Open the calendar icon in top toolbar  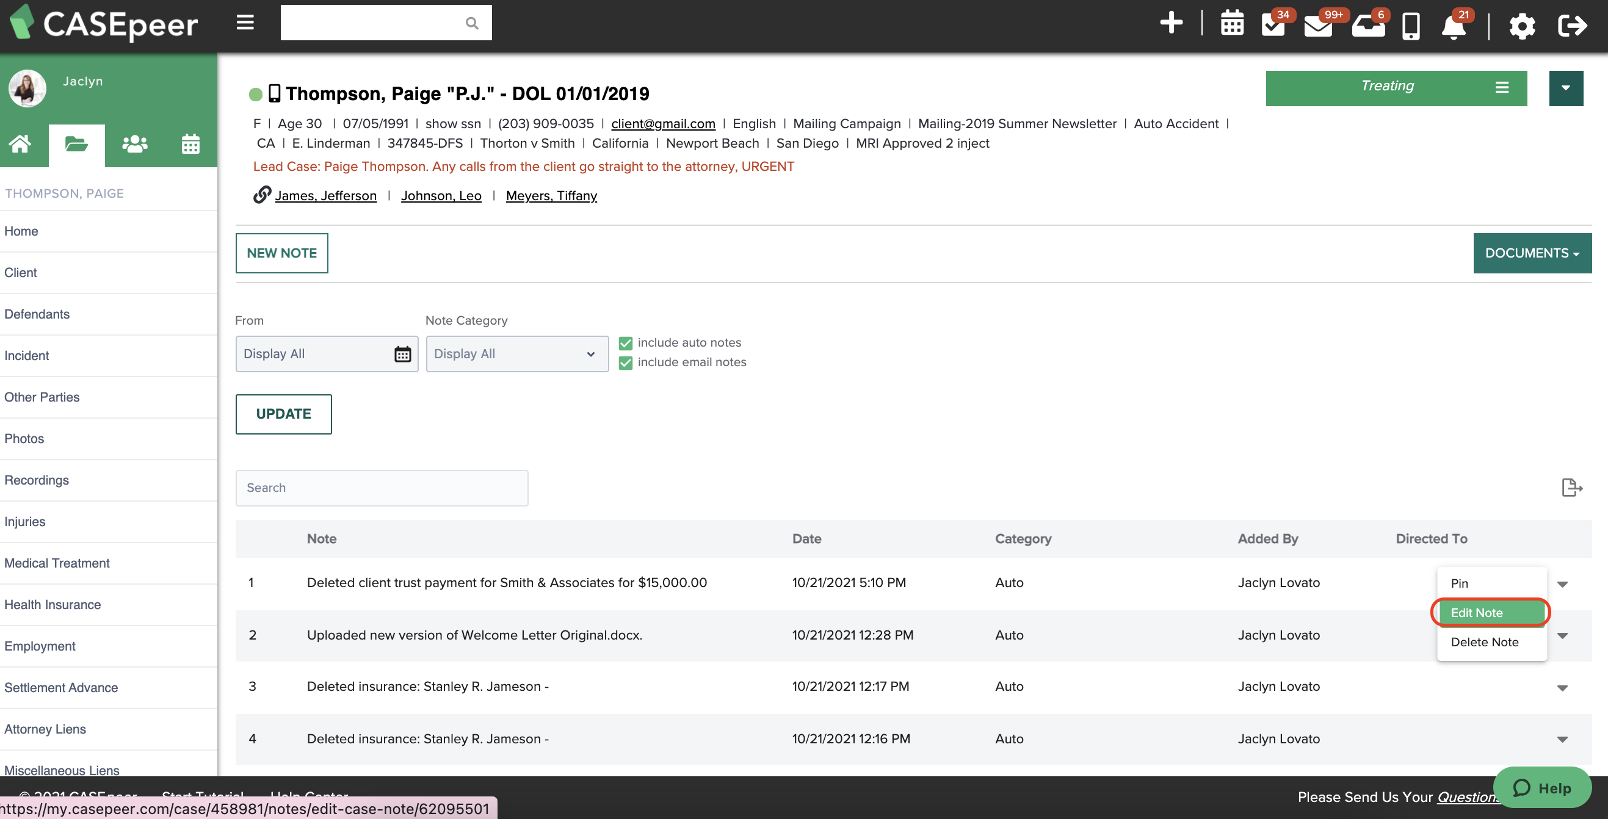[x=1231, y=24]
